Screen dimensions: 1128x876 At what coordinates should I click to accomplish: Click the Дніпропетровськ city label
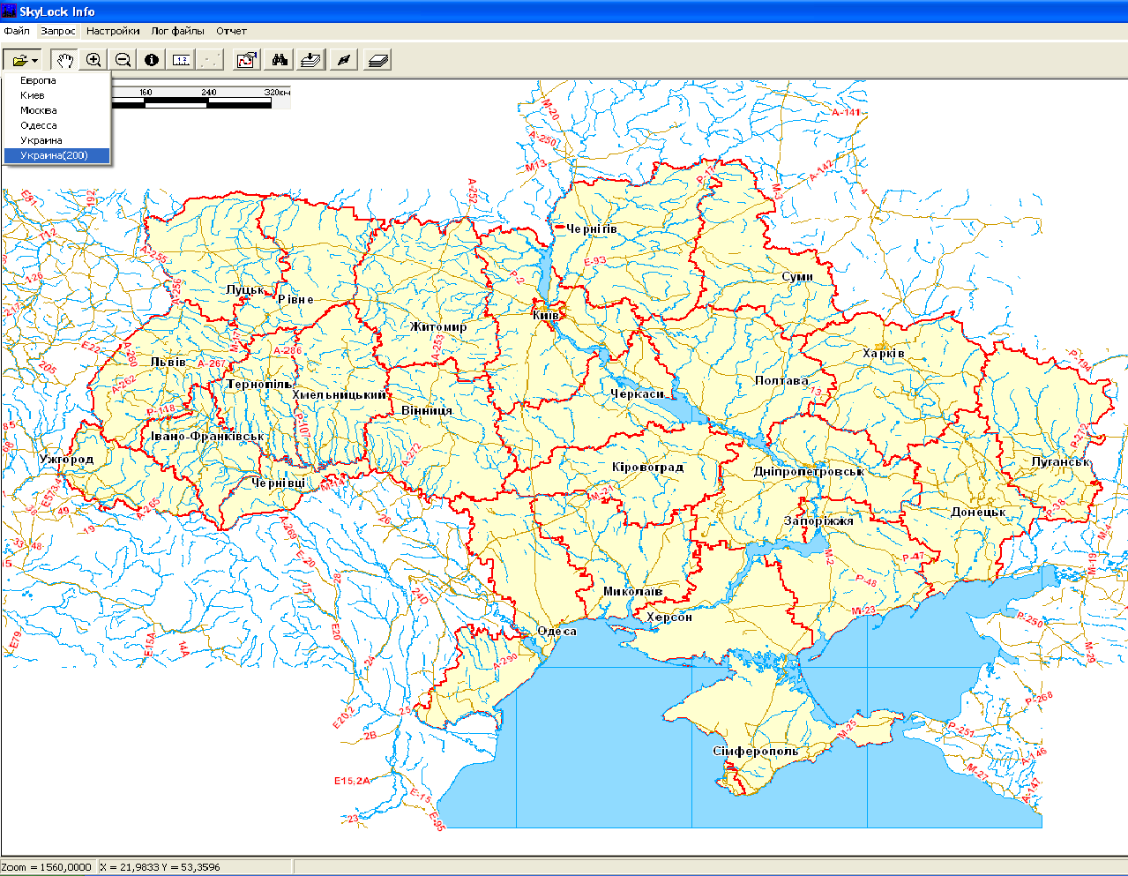tap(809, 471)
